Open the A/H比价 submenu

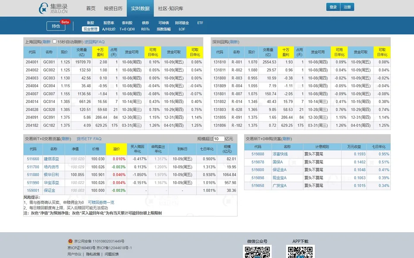pos(109,29)
